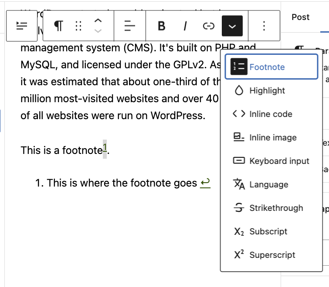Click the paragraph block type icon

[59, 26]
